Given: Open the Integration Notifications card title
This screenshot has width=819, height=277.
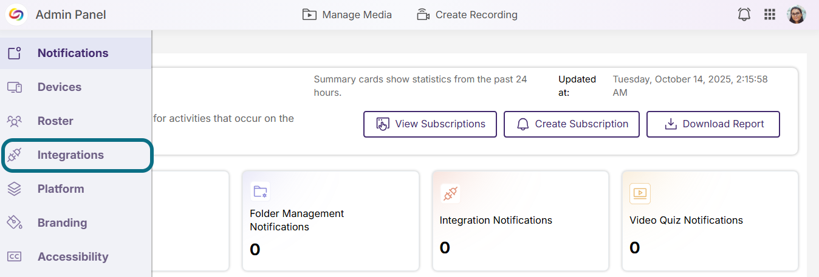Looking at the screenshot, I should coord(496,221).
